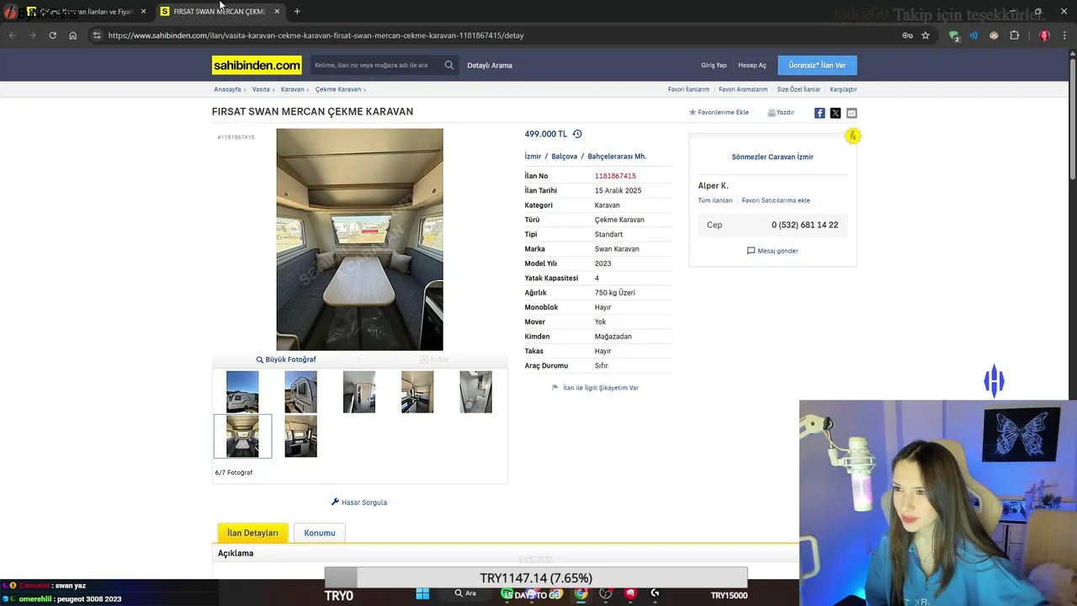This screenshot has height=606, width=1077.
Task: Open Size Özel İlanlar
Action: 798,89
